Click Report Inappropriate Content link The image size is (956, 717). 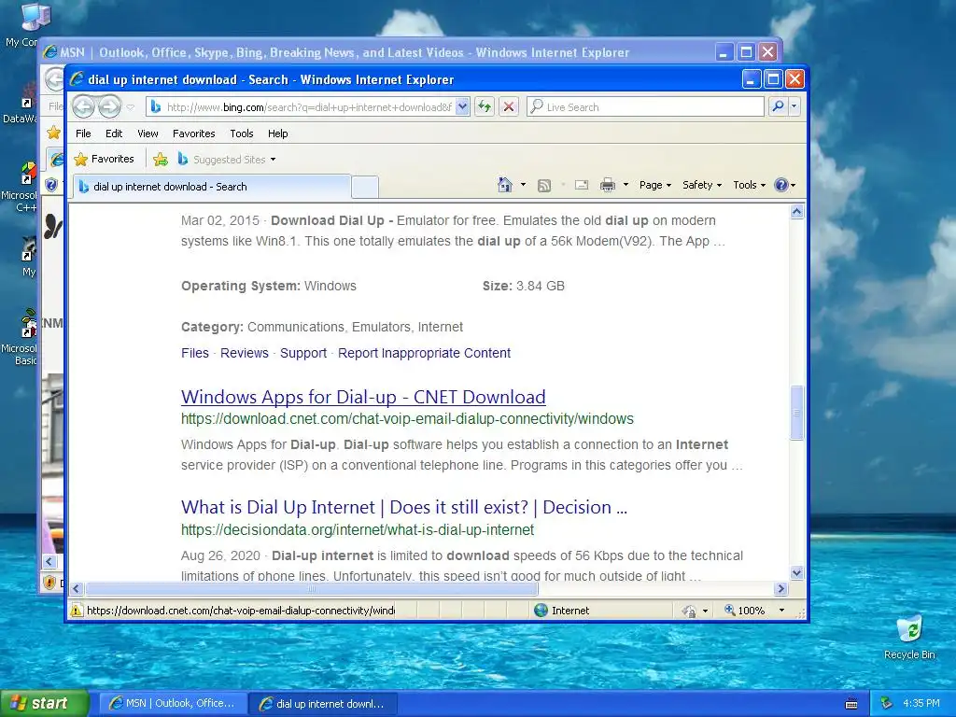pos(425,353)
